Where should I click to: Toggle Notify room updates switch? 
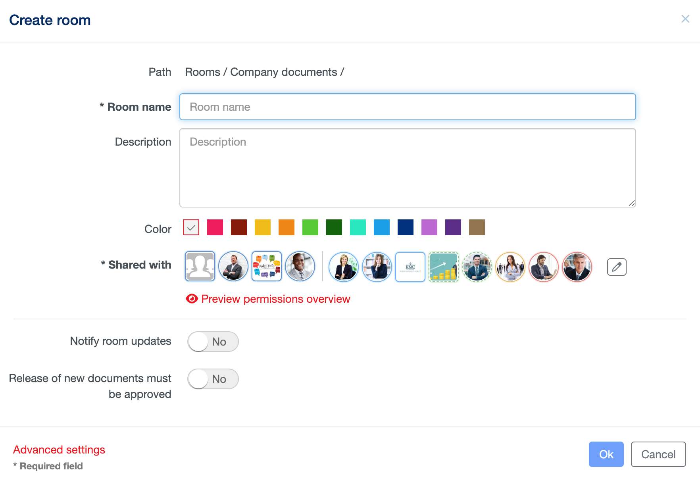(x=213, y=342)
